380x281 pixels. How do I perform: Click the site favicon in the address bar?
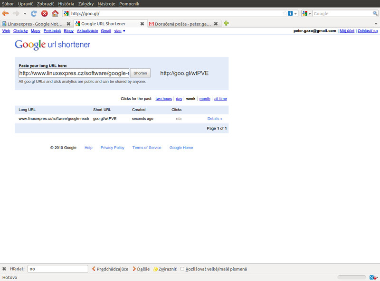click(x=66, y=14)
